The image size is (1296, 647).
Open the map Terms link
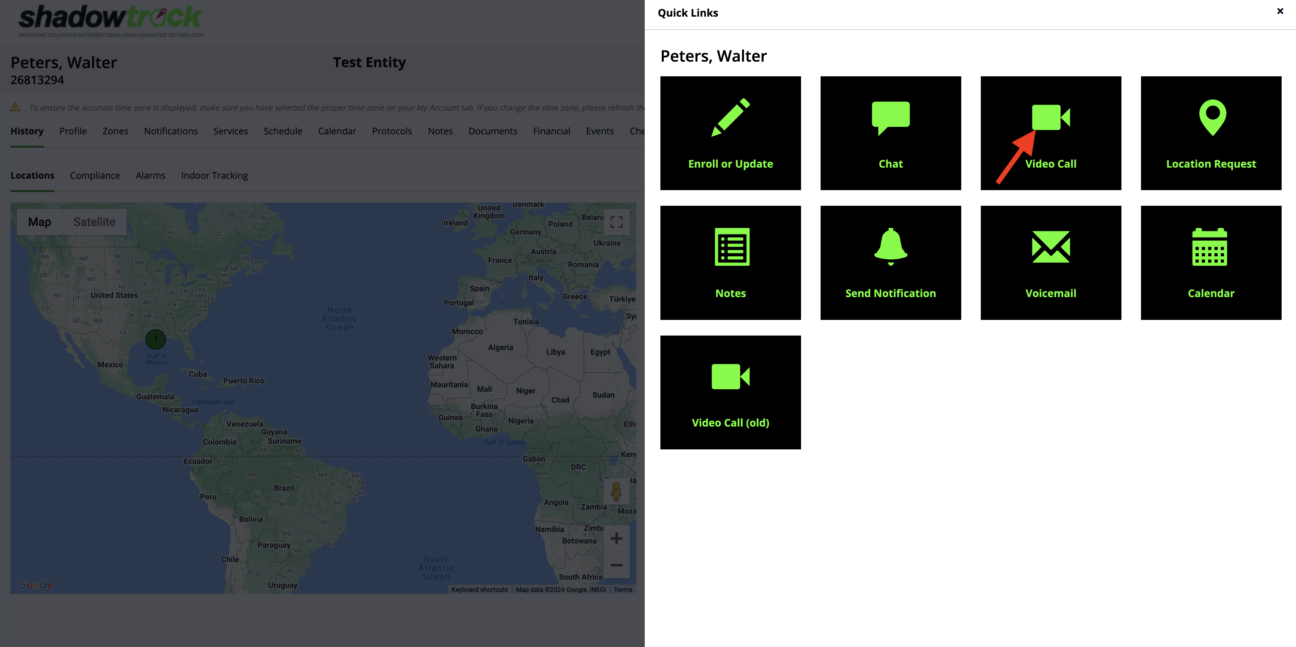tap(623, 590)
